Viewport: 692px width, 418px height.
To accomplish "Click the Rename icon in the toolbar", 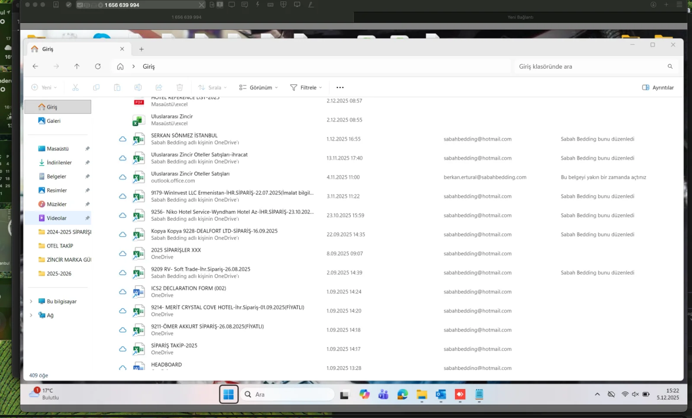I will [138, 88].
